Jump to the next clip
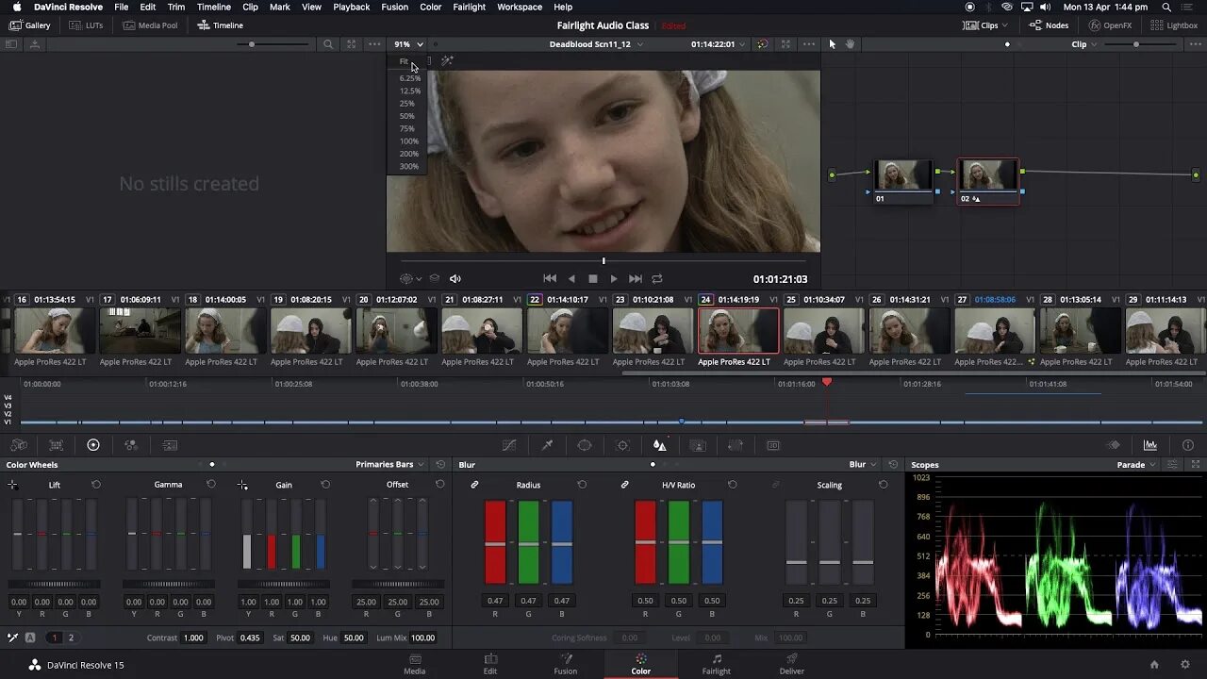This screenshot has height=679, width=1207. click(x=636, y=278)
